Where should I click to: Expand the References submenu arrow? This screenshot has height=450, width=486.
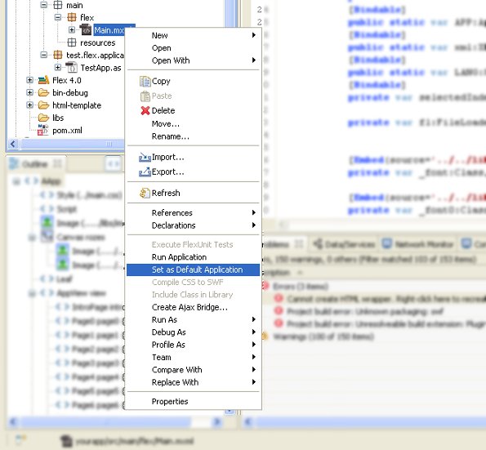(x=254, y=212)
